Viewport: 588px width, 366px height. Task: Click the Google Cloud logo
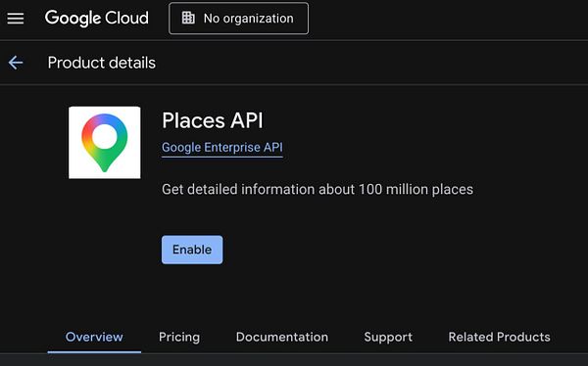(x=97, y=19)
